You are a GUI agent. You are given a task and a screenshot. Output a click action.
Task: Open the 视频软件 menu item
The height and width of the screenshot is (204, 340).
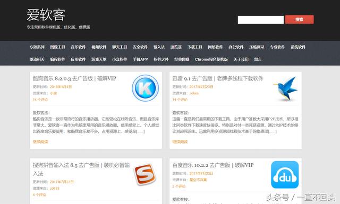(99, 47)
